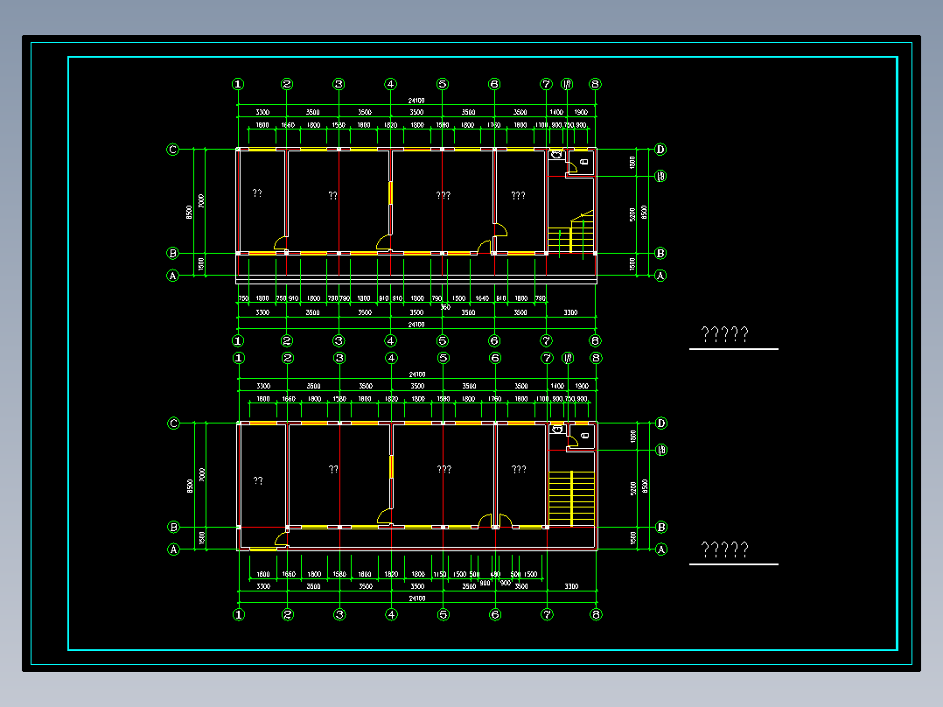Pick the 5200 dimension right of upper plan
This screenshot has width=943, height=707.
(632, 214)
